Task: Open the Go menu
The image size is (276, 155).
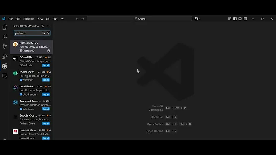Action: pyautogui.click(x=48, y=19)
